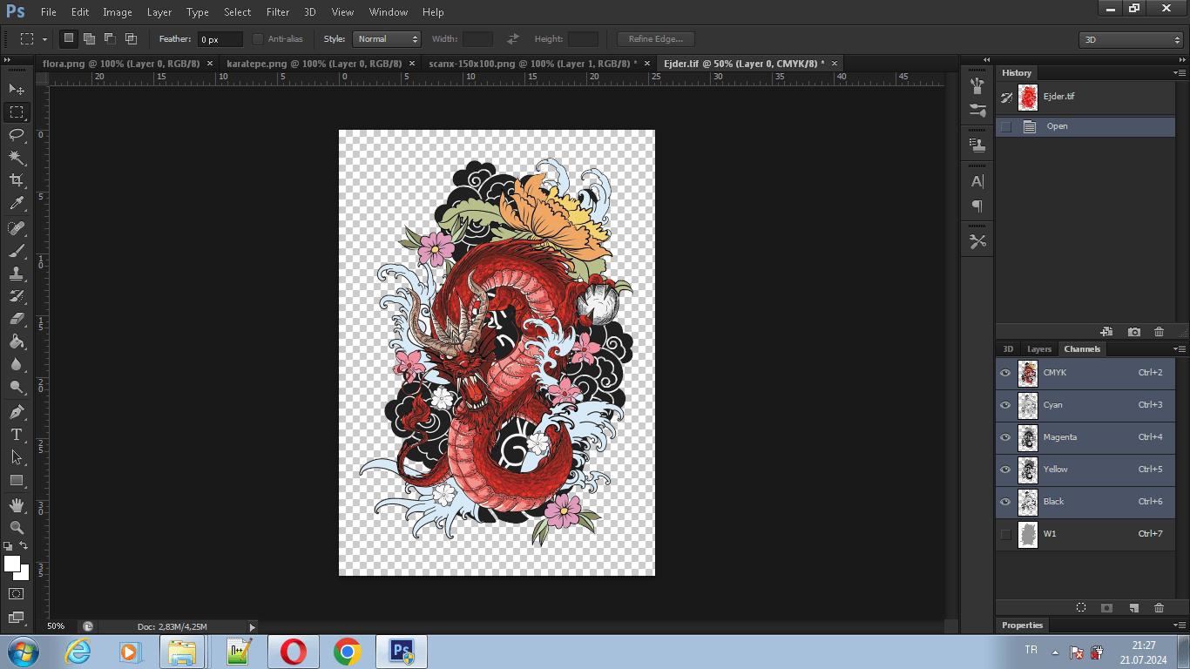
Task: Open the Properties panel flyout menu
Action: tap(1179, 625)
